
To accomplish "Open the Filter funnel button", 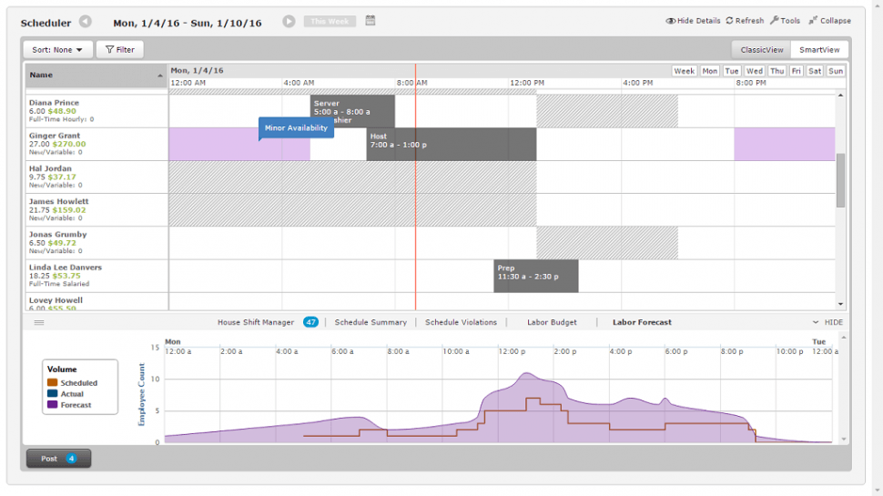I will tap(120, 49).
